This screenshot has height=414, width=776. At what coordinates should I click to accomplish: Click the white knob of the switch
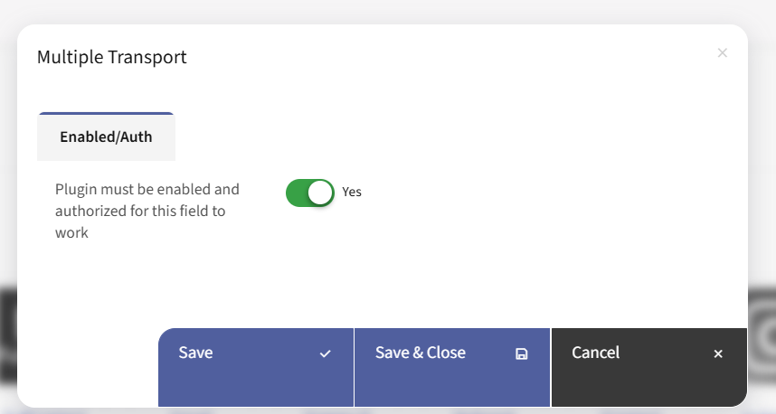tap(320, 193)
